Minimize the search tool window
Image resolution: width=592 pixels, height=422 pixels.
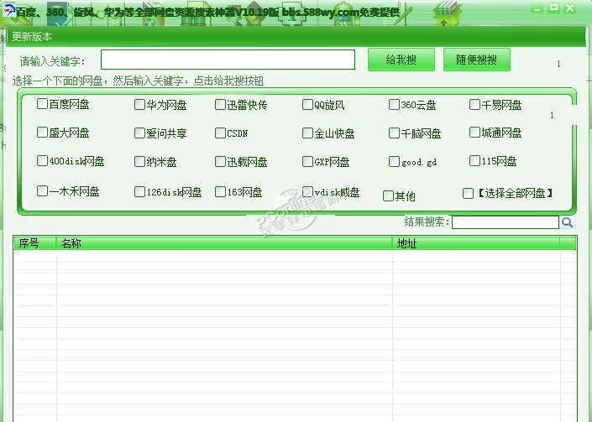click(537, 8)
